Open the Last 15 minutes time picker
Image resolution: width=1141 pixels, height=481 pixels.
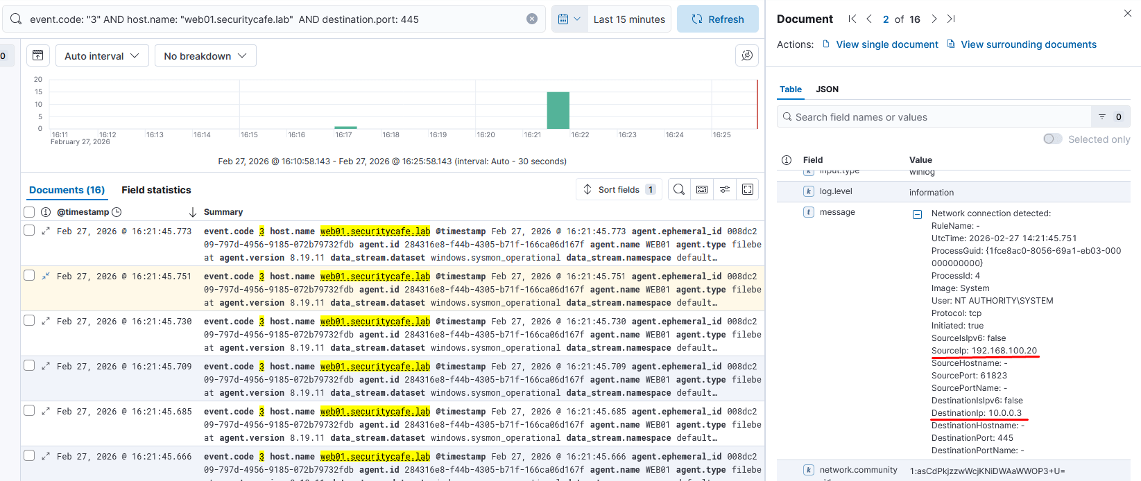pos(629,19)
